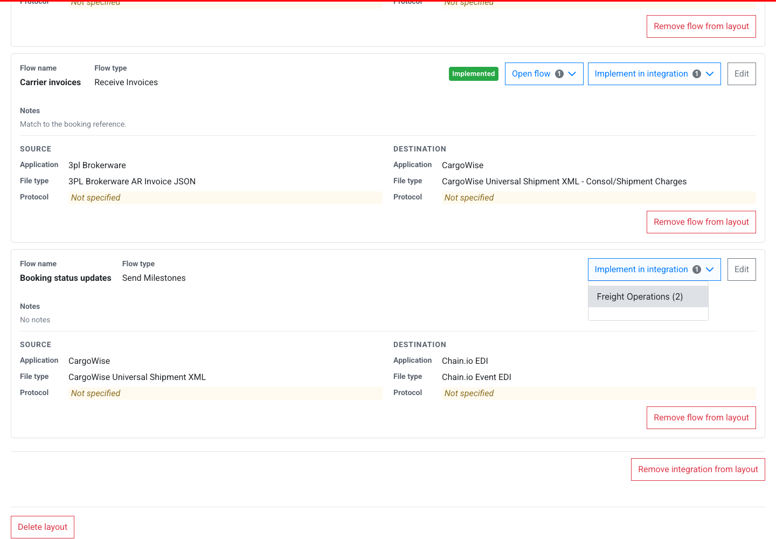
Task: Click Booking status updates destination protocol 'Not specified'
Action: [x=599, y=393]
